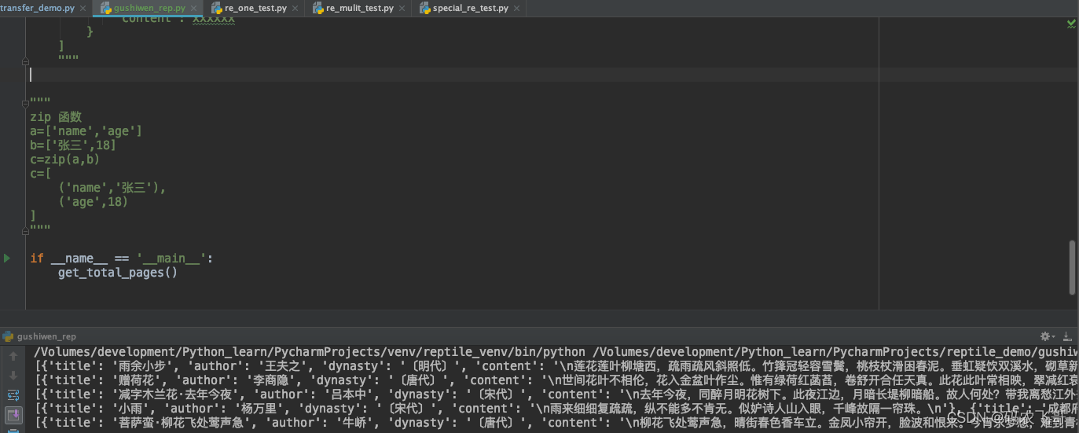The image size is (1079, 433).
Task: Click the green run gutter arrow beside __main__
Action: (x=7, y=258)
